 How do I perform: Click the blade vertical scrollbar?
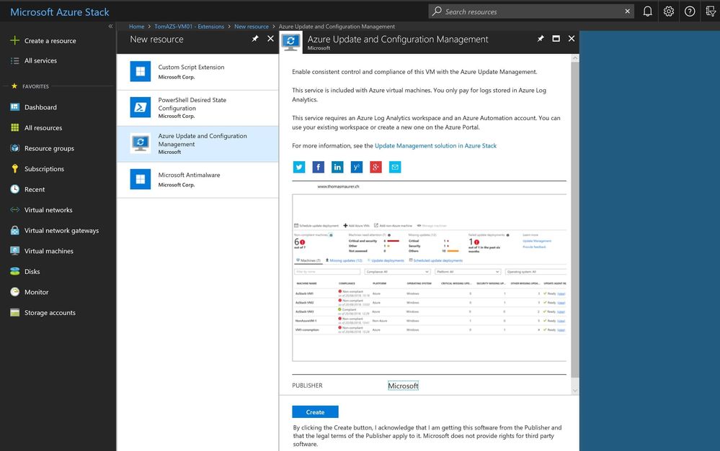[x=575, y=220]
